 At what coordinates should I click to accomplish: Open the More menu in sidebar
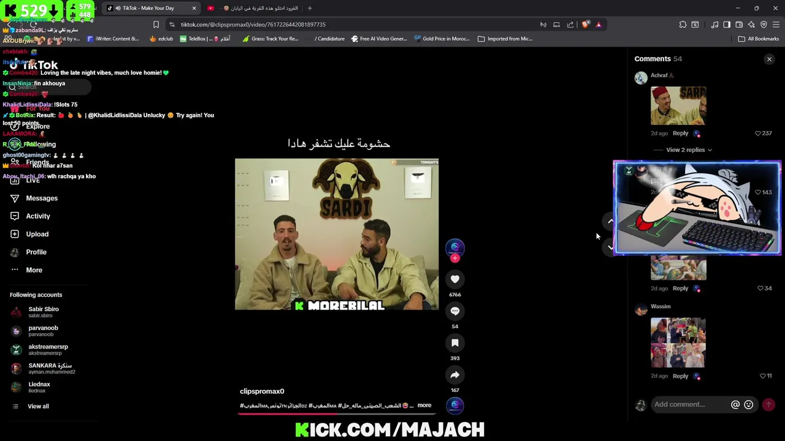(x=26, y=270)
